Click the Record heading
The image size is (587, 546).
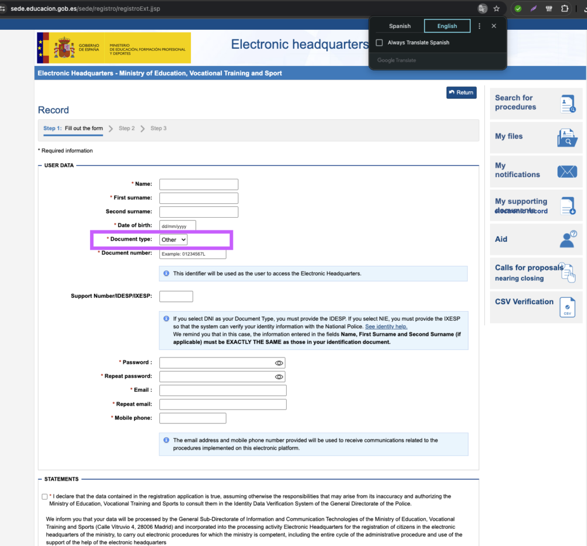pyautogui.click(x=53, y=111)
